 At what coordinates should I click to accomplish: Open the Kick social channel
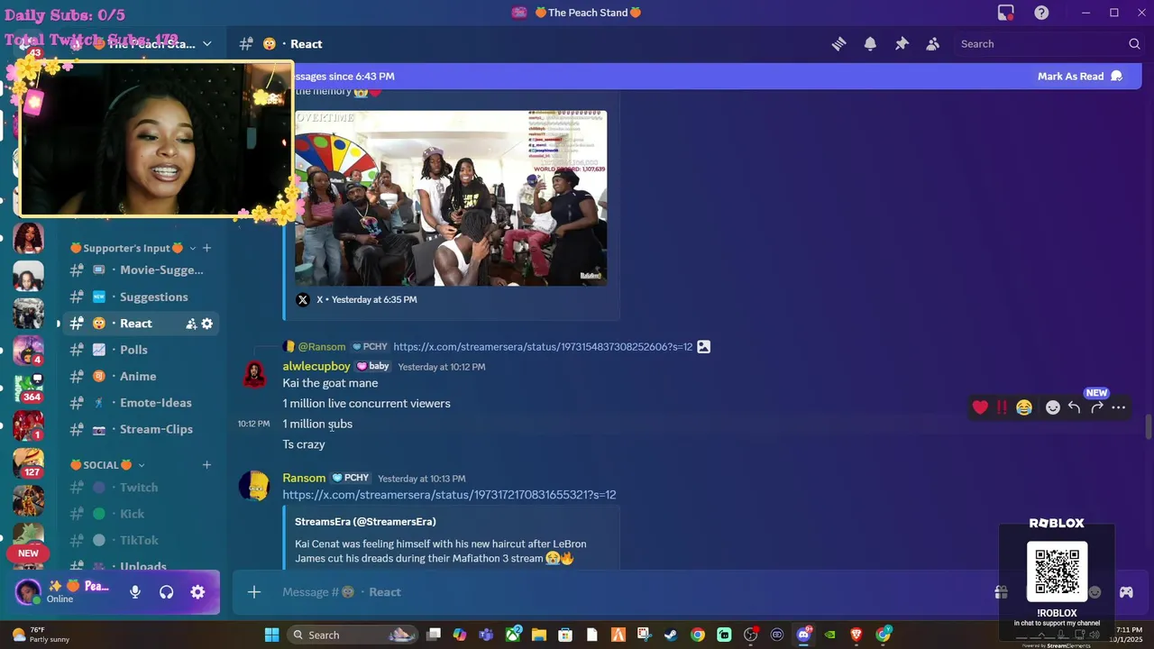pos(141,514)
